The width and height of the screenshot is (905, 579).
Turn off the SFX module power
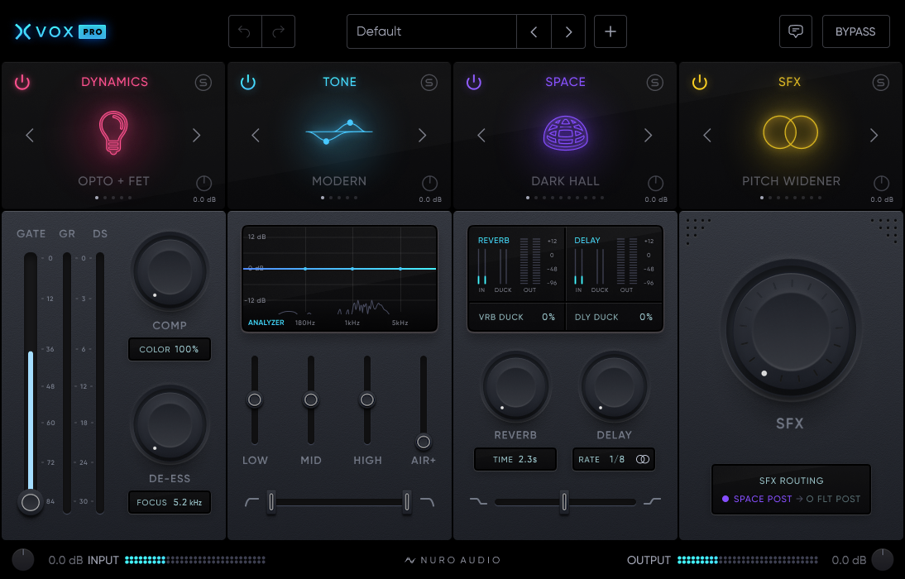tap(700, 82)
